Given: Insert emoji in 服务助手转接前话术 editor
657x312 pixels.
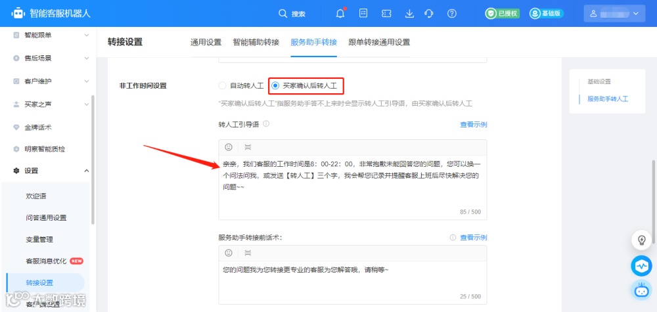Looking at the screenshot, I should coord(229,253).
